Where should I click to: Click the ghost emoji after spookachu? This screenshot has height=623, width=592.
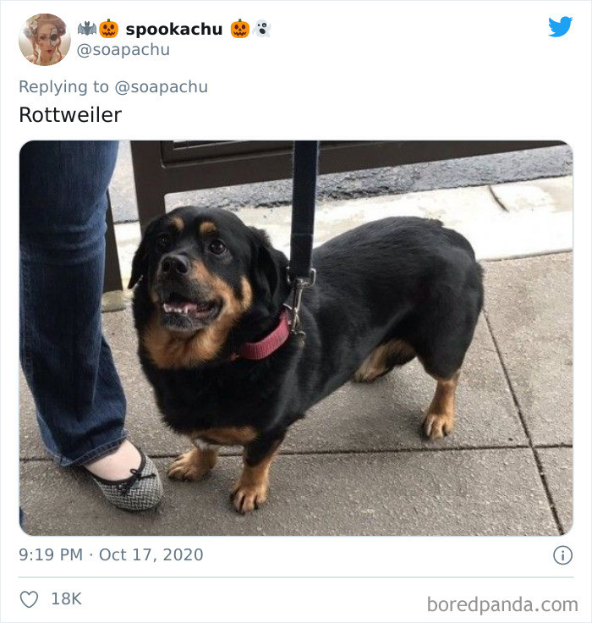coord(261,29)
